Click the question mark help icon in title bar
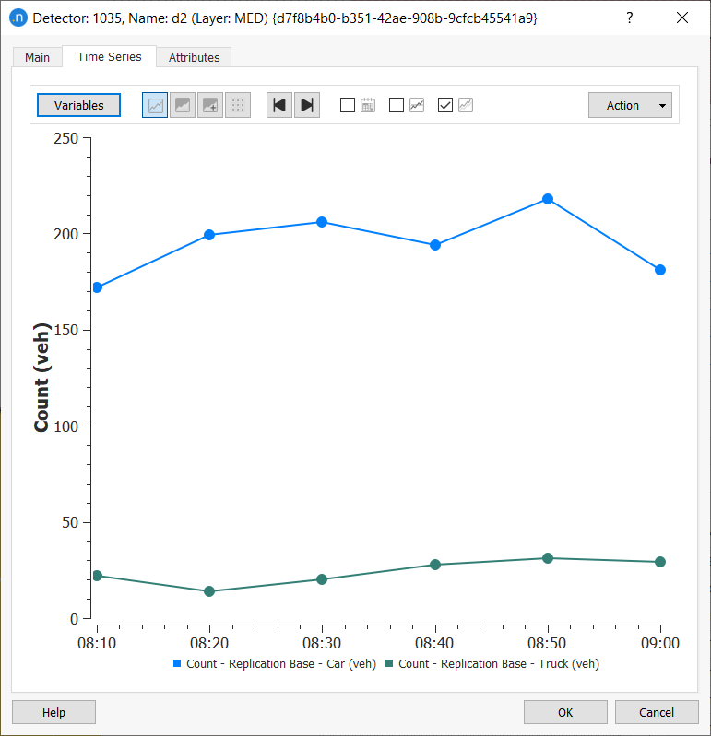 coord(630,18)
